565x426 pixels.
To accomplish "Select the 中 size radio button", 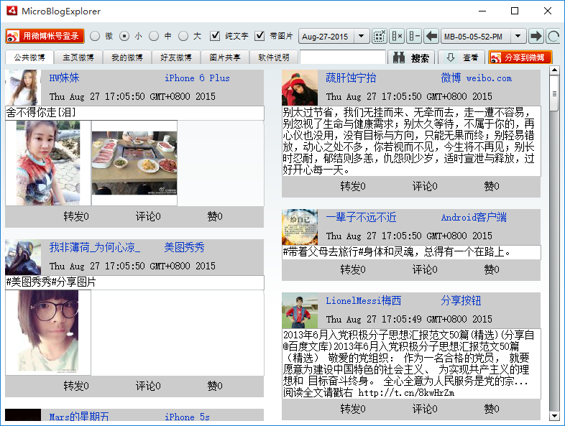I will click(x=154, y=36).
